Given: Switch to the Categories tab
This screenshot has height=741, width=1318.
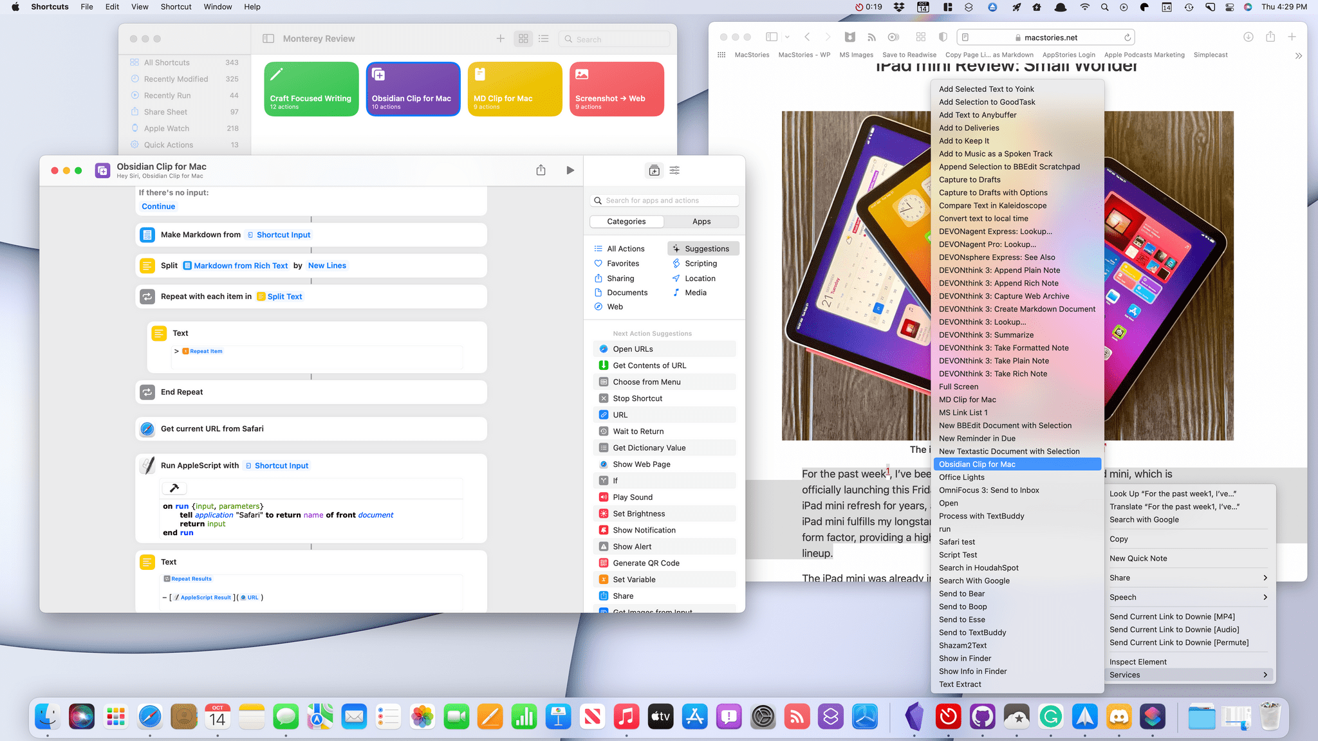Looking at the screenshot, I should click(626, 221).
